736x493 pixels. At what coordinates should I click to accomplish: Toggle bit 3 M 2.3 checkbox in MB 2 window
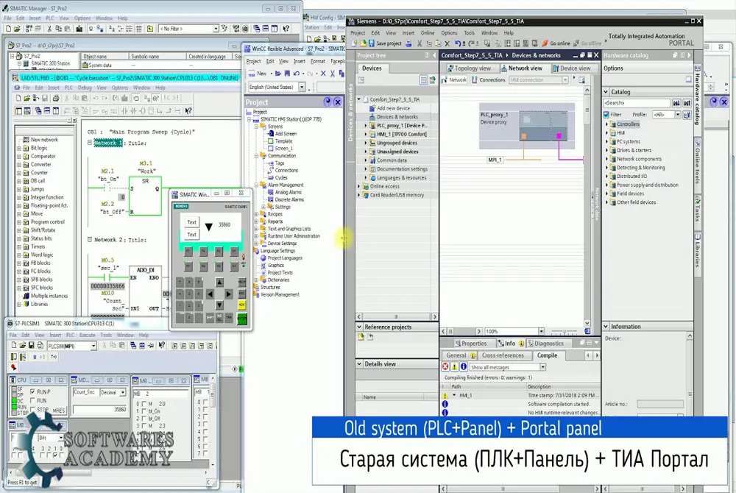coord(144,426)
